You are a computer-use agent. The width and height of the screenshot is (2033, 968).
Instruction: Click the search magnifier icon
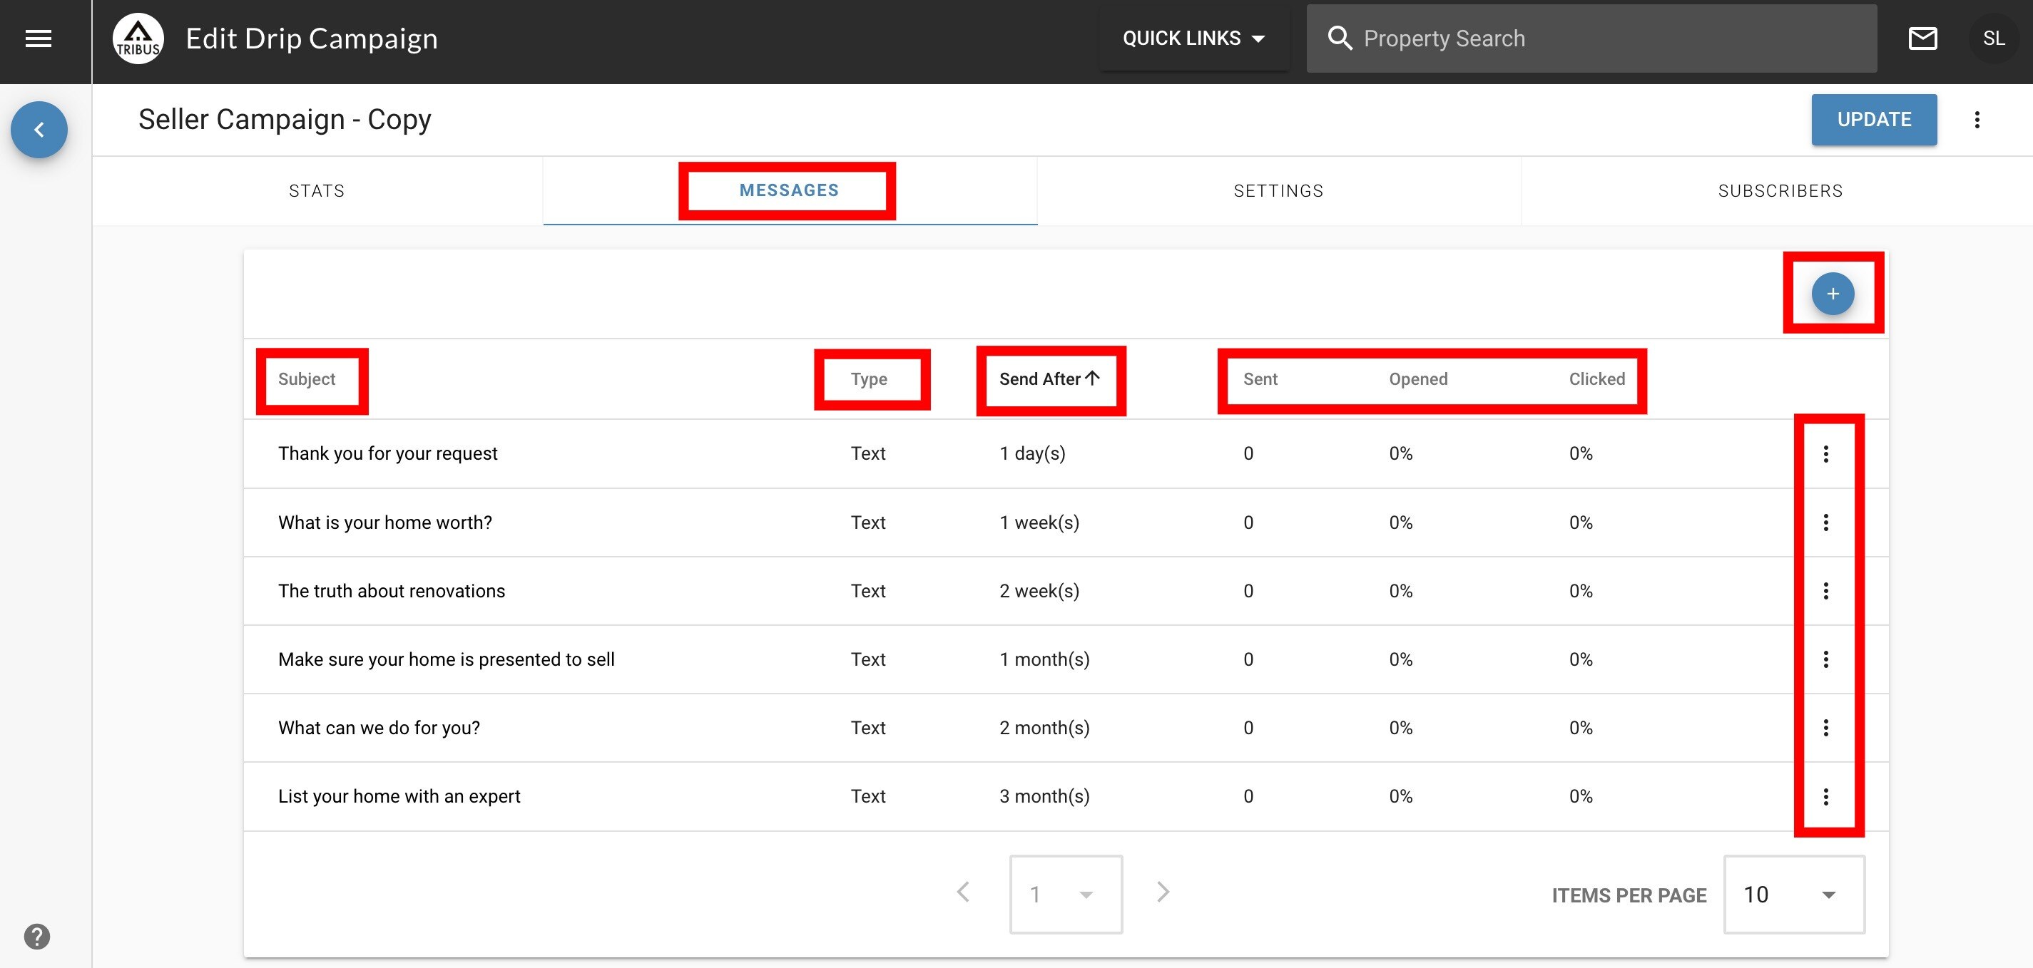click(1340, 38)
